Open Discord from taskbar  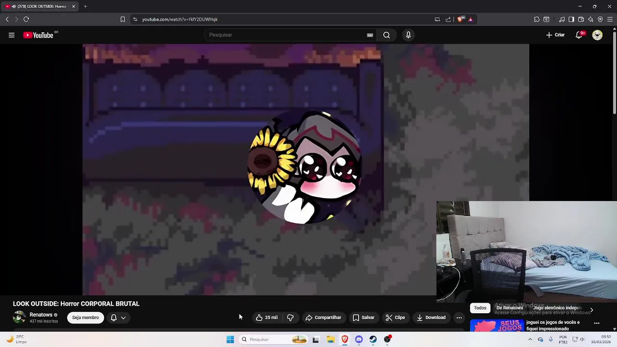[359, 340]
